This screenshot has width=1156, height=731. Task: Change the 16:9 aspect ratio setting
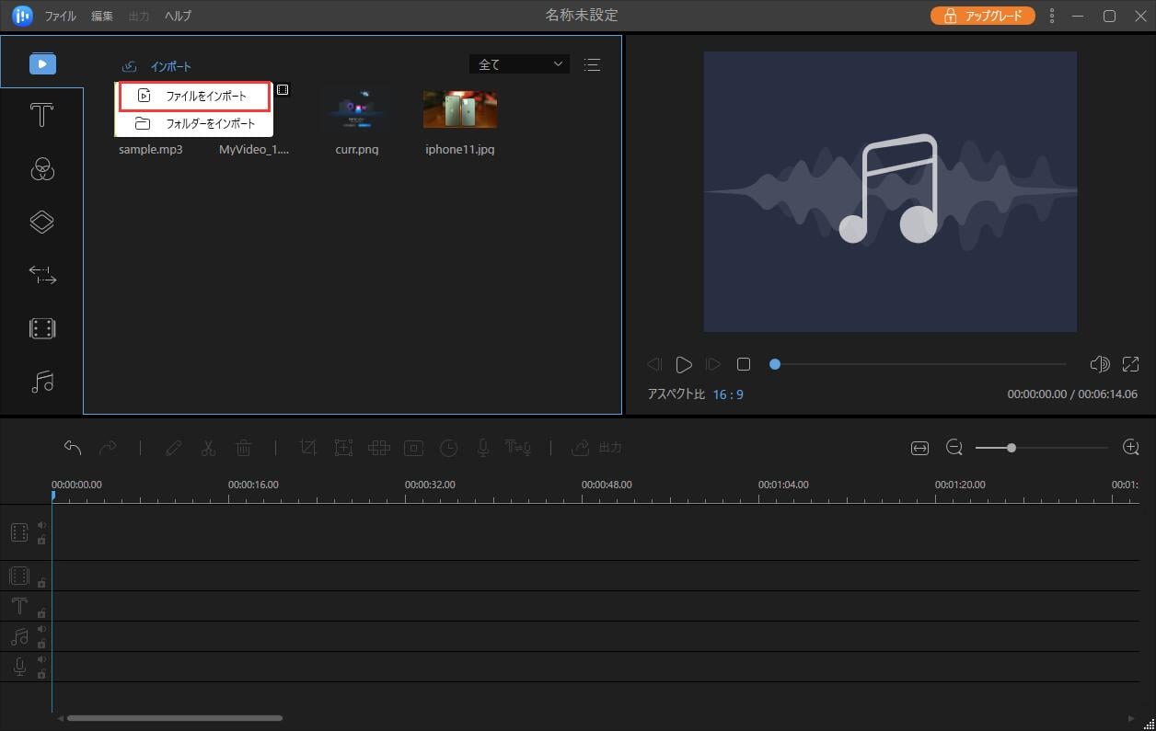click(x=728, y=394)
